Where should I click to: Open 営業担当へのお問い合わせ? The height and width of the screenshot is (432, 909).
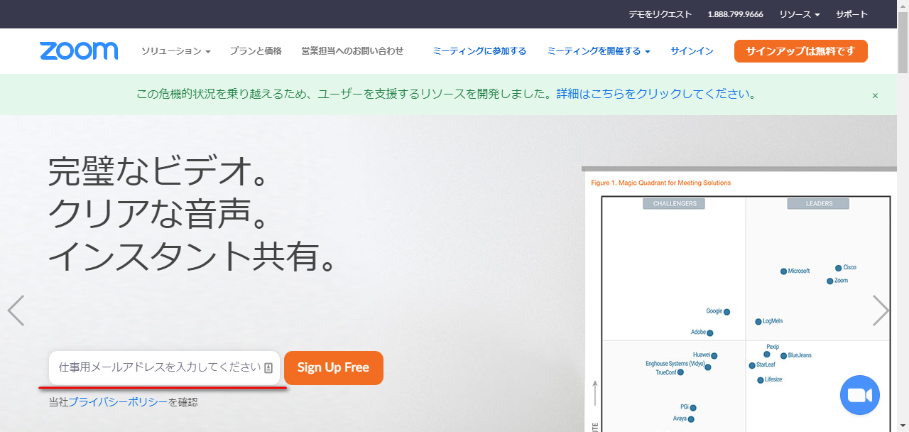click(x=352, y=51)
